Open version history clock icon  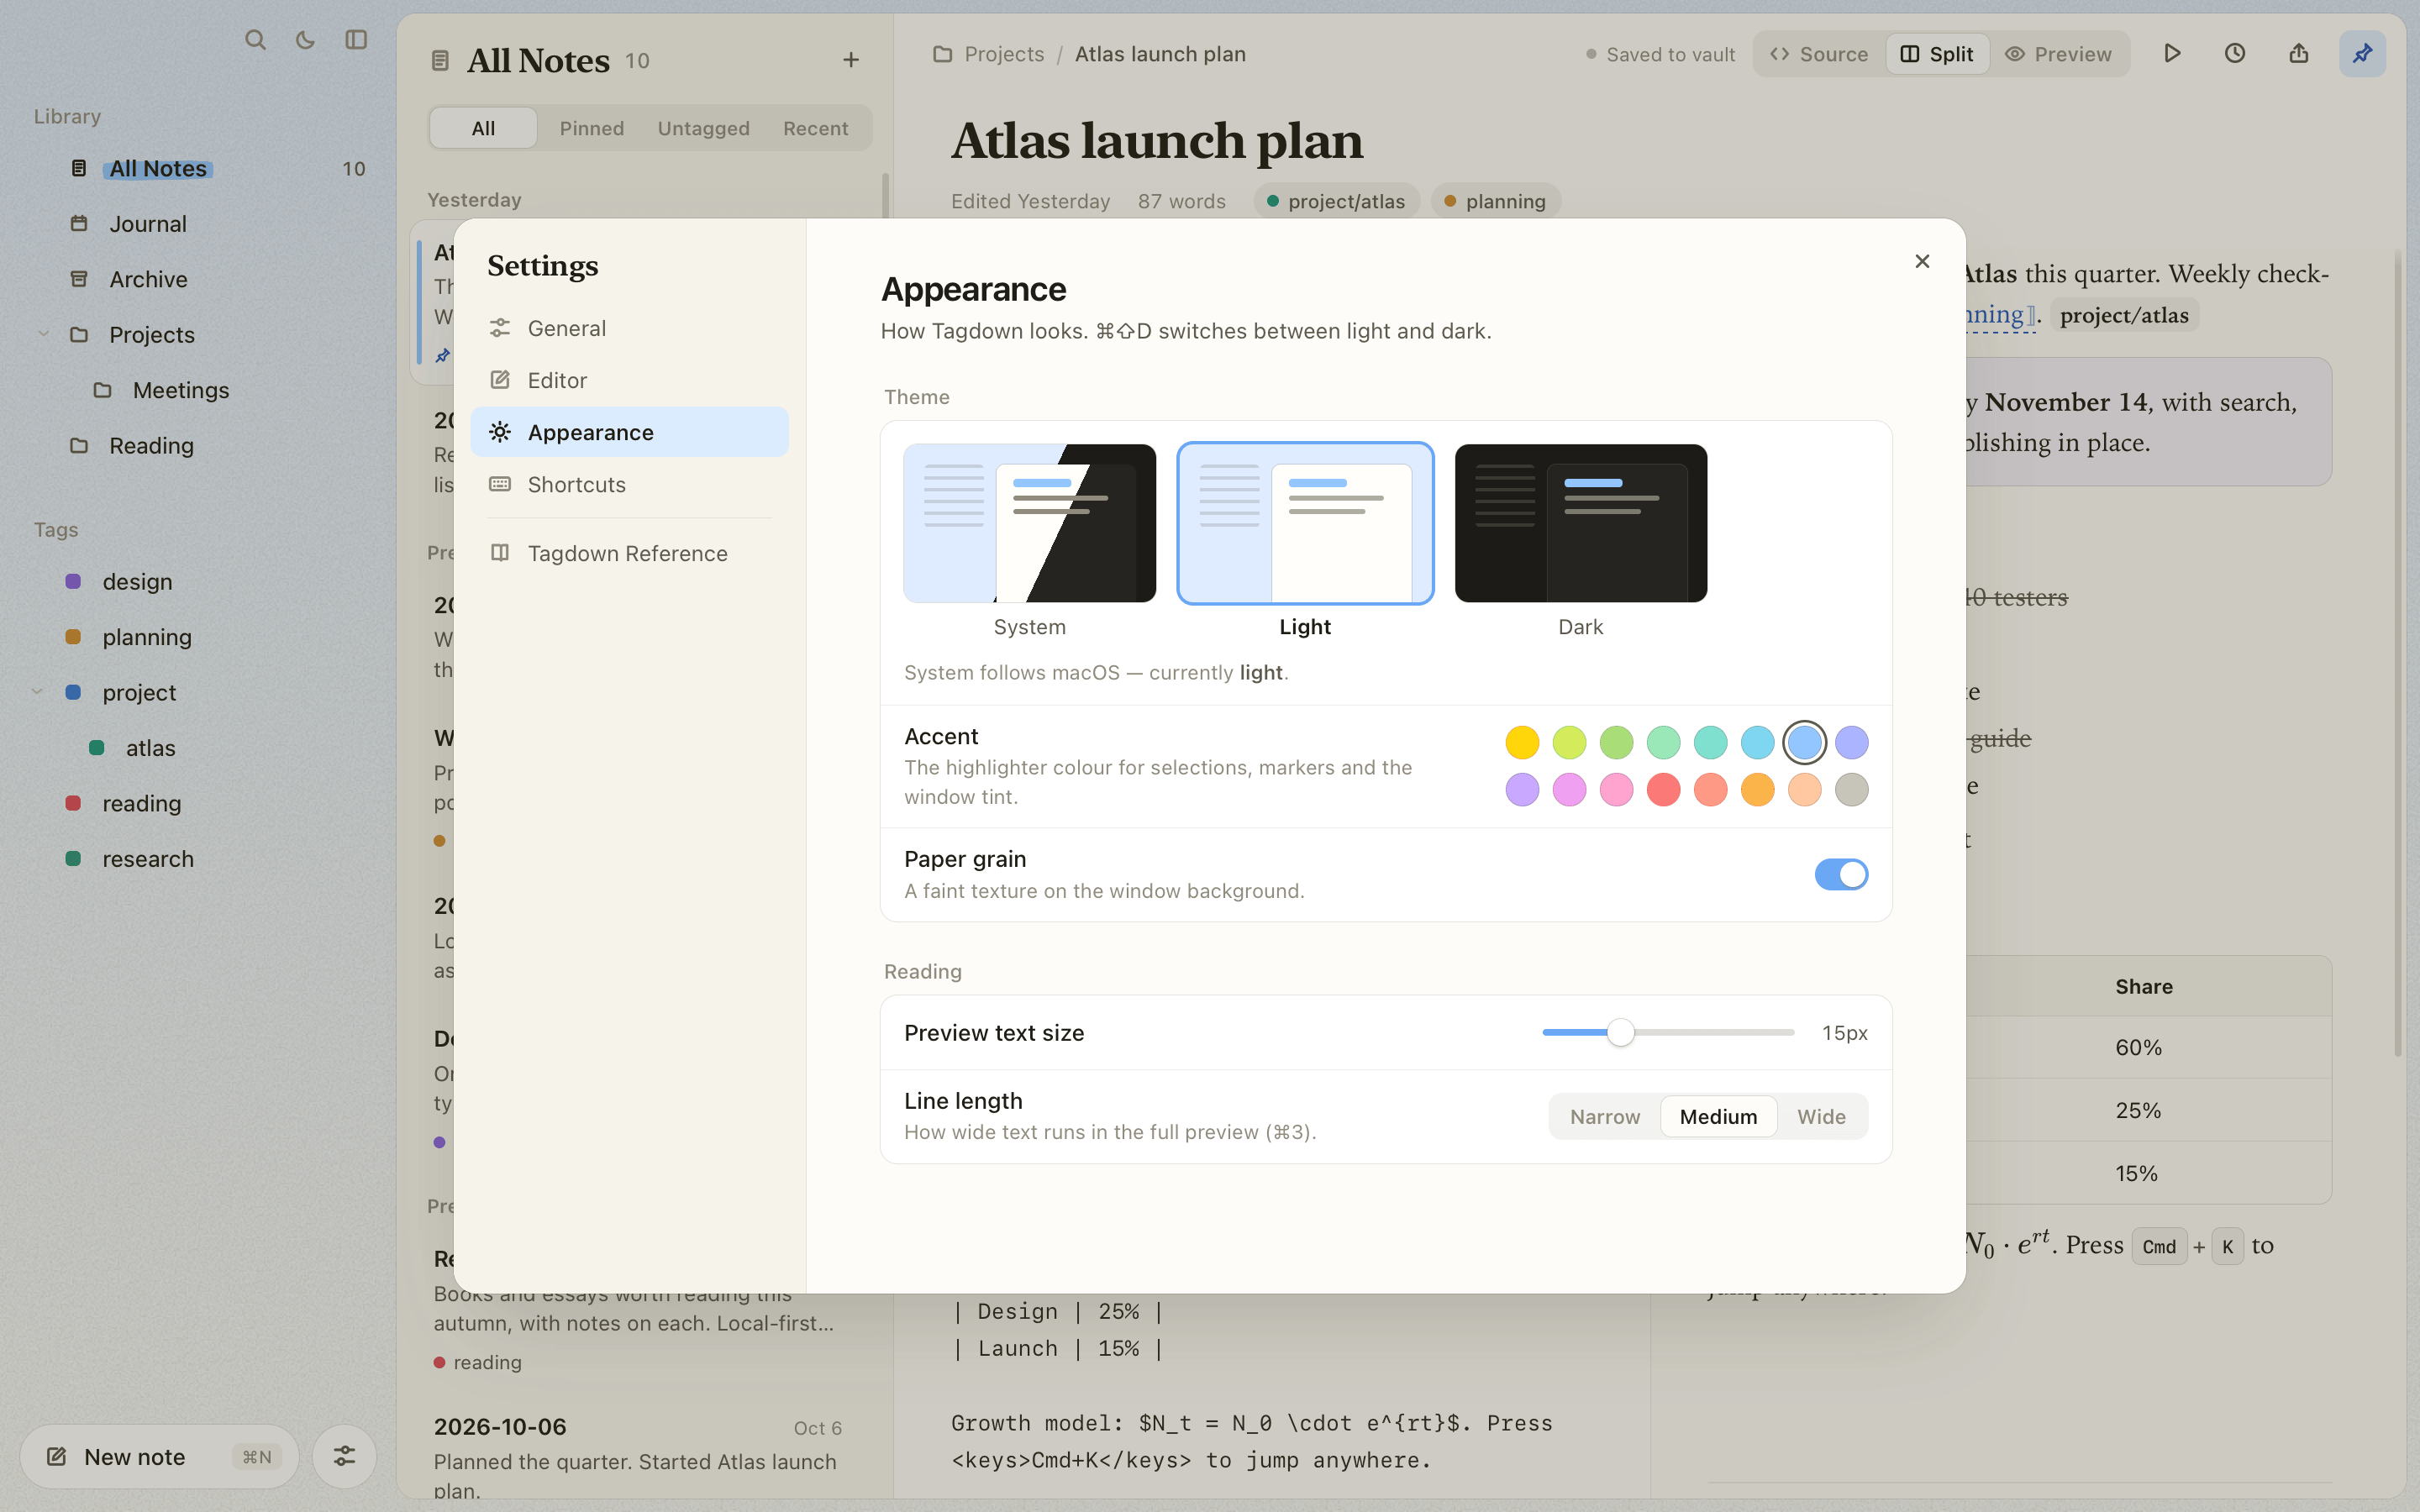click(2234, 54)
